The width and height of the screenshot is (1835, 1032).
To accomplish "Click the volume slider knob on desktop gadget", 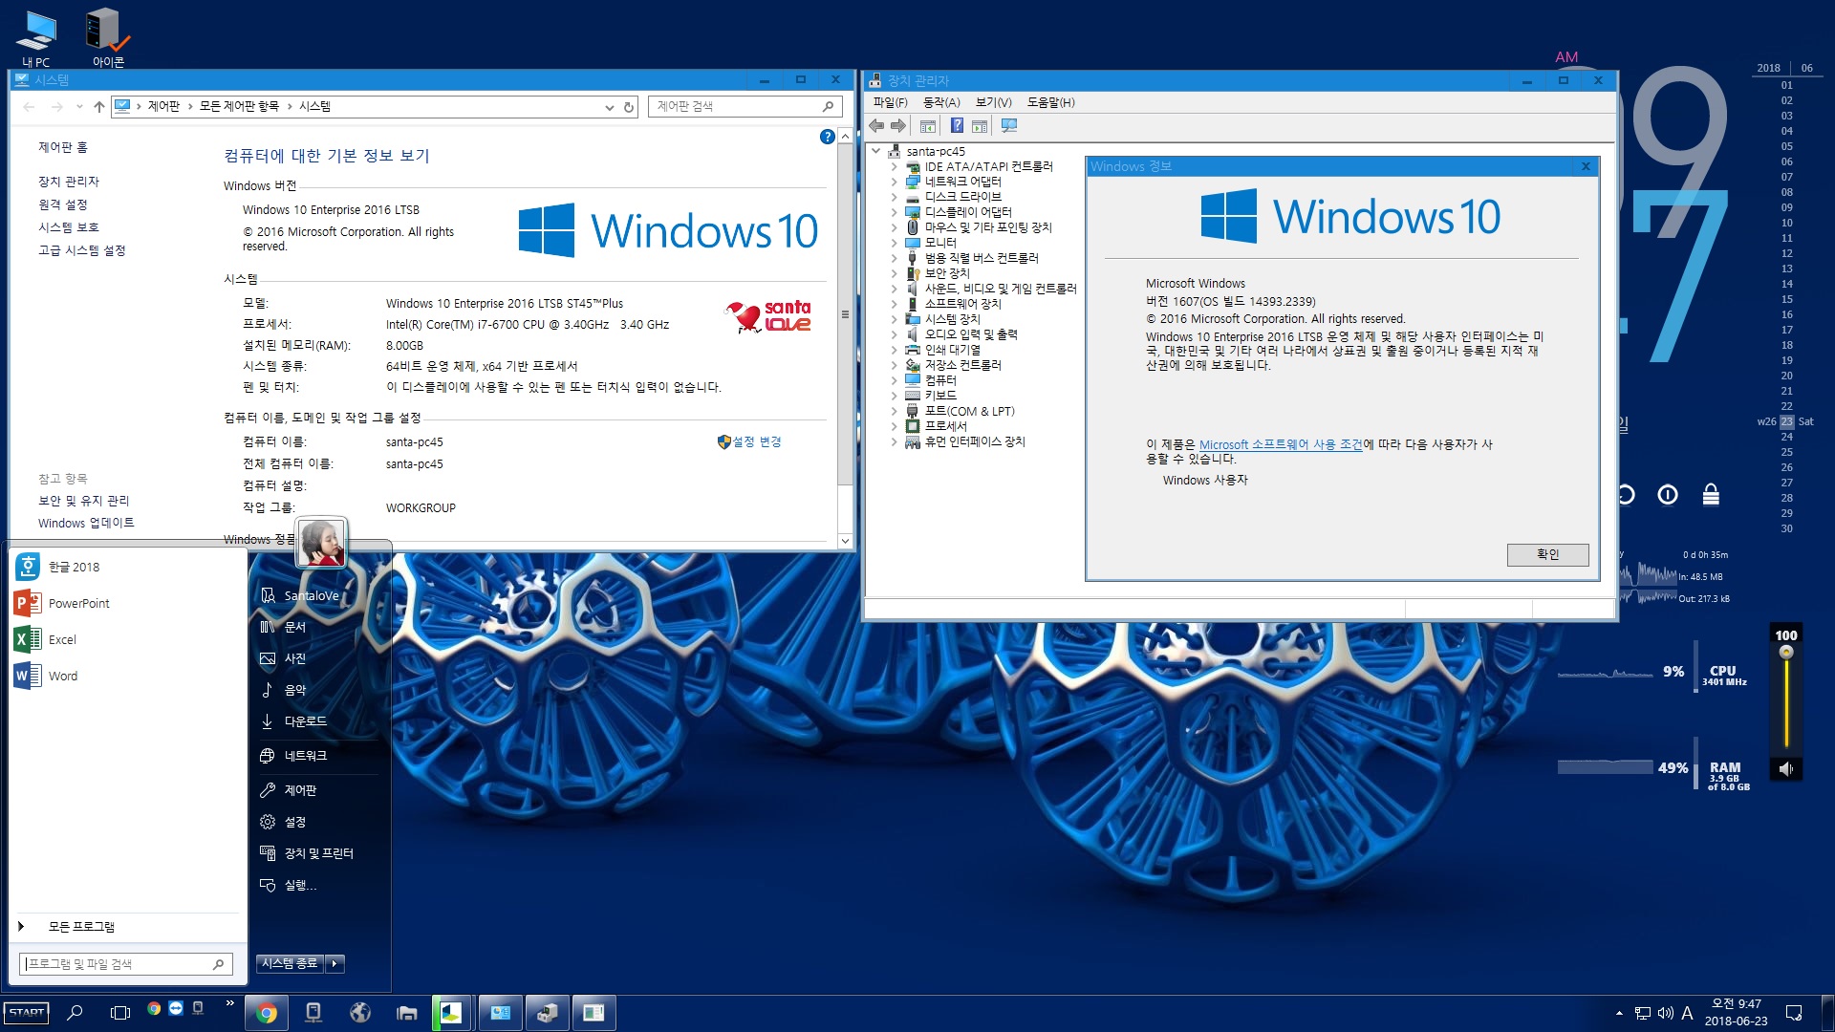I will (x=1785, y=653).
